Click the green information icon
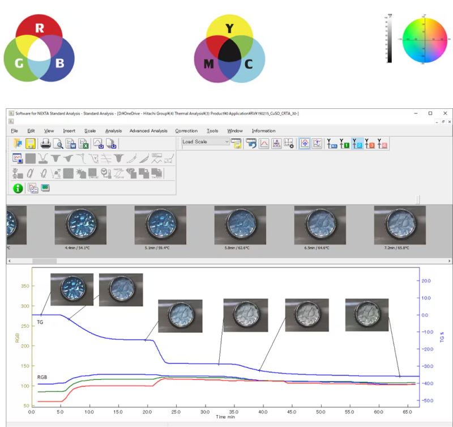 tap(18, 188)
